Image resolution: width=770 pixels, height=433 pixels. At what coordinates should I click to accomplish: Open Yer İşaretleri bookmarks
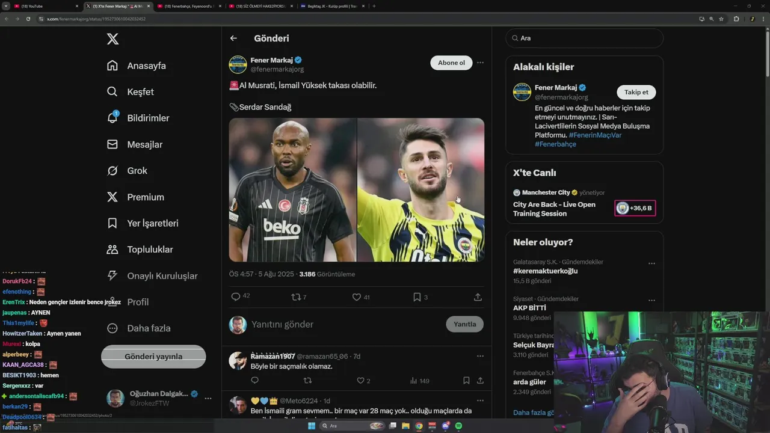[143, 223]
